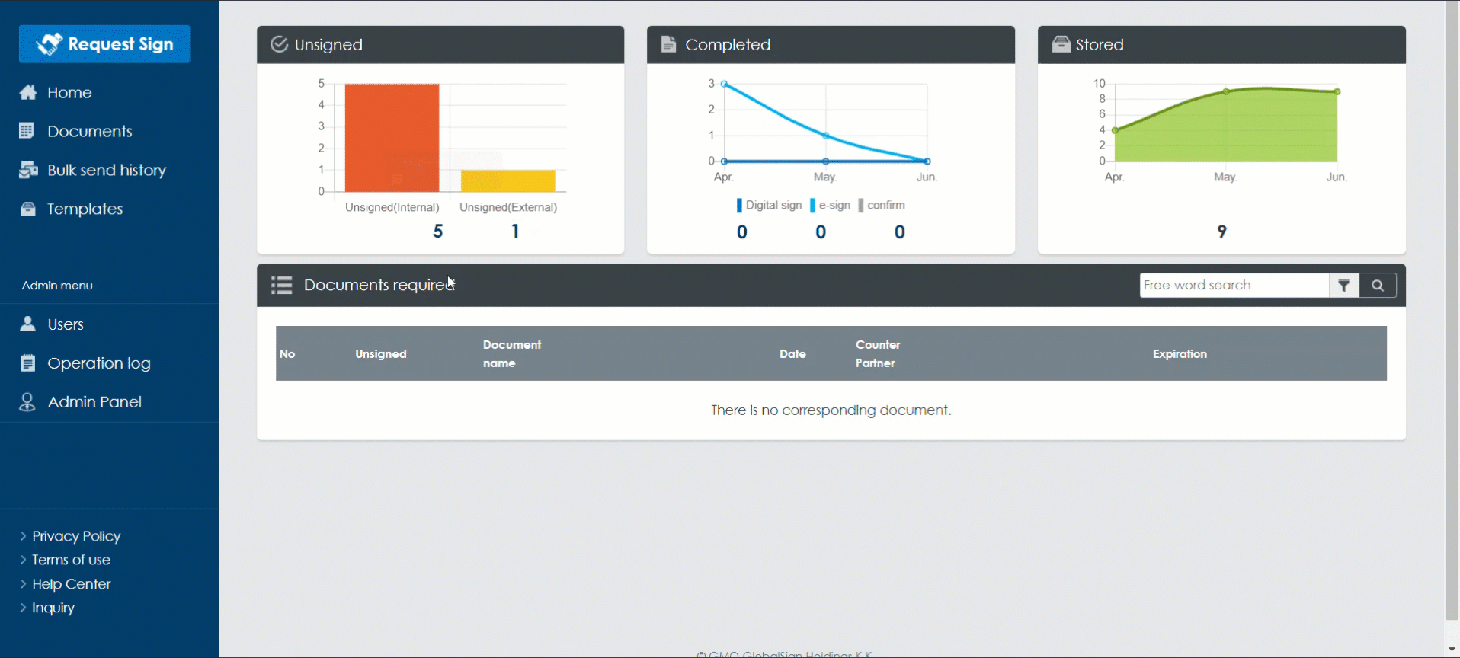Click the Documents required list icon

(281, 285)
